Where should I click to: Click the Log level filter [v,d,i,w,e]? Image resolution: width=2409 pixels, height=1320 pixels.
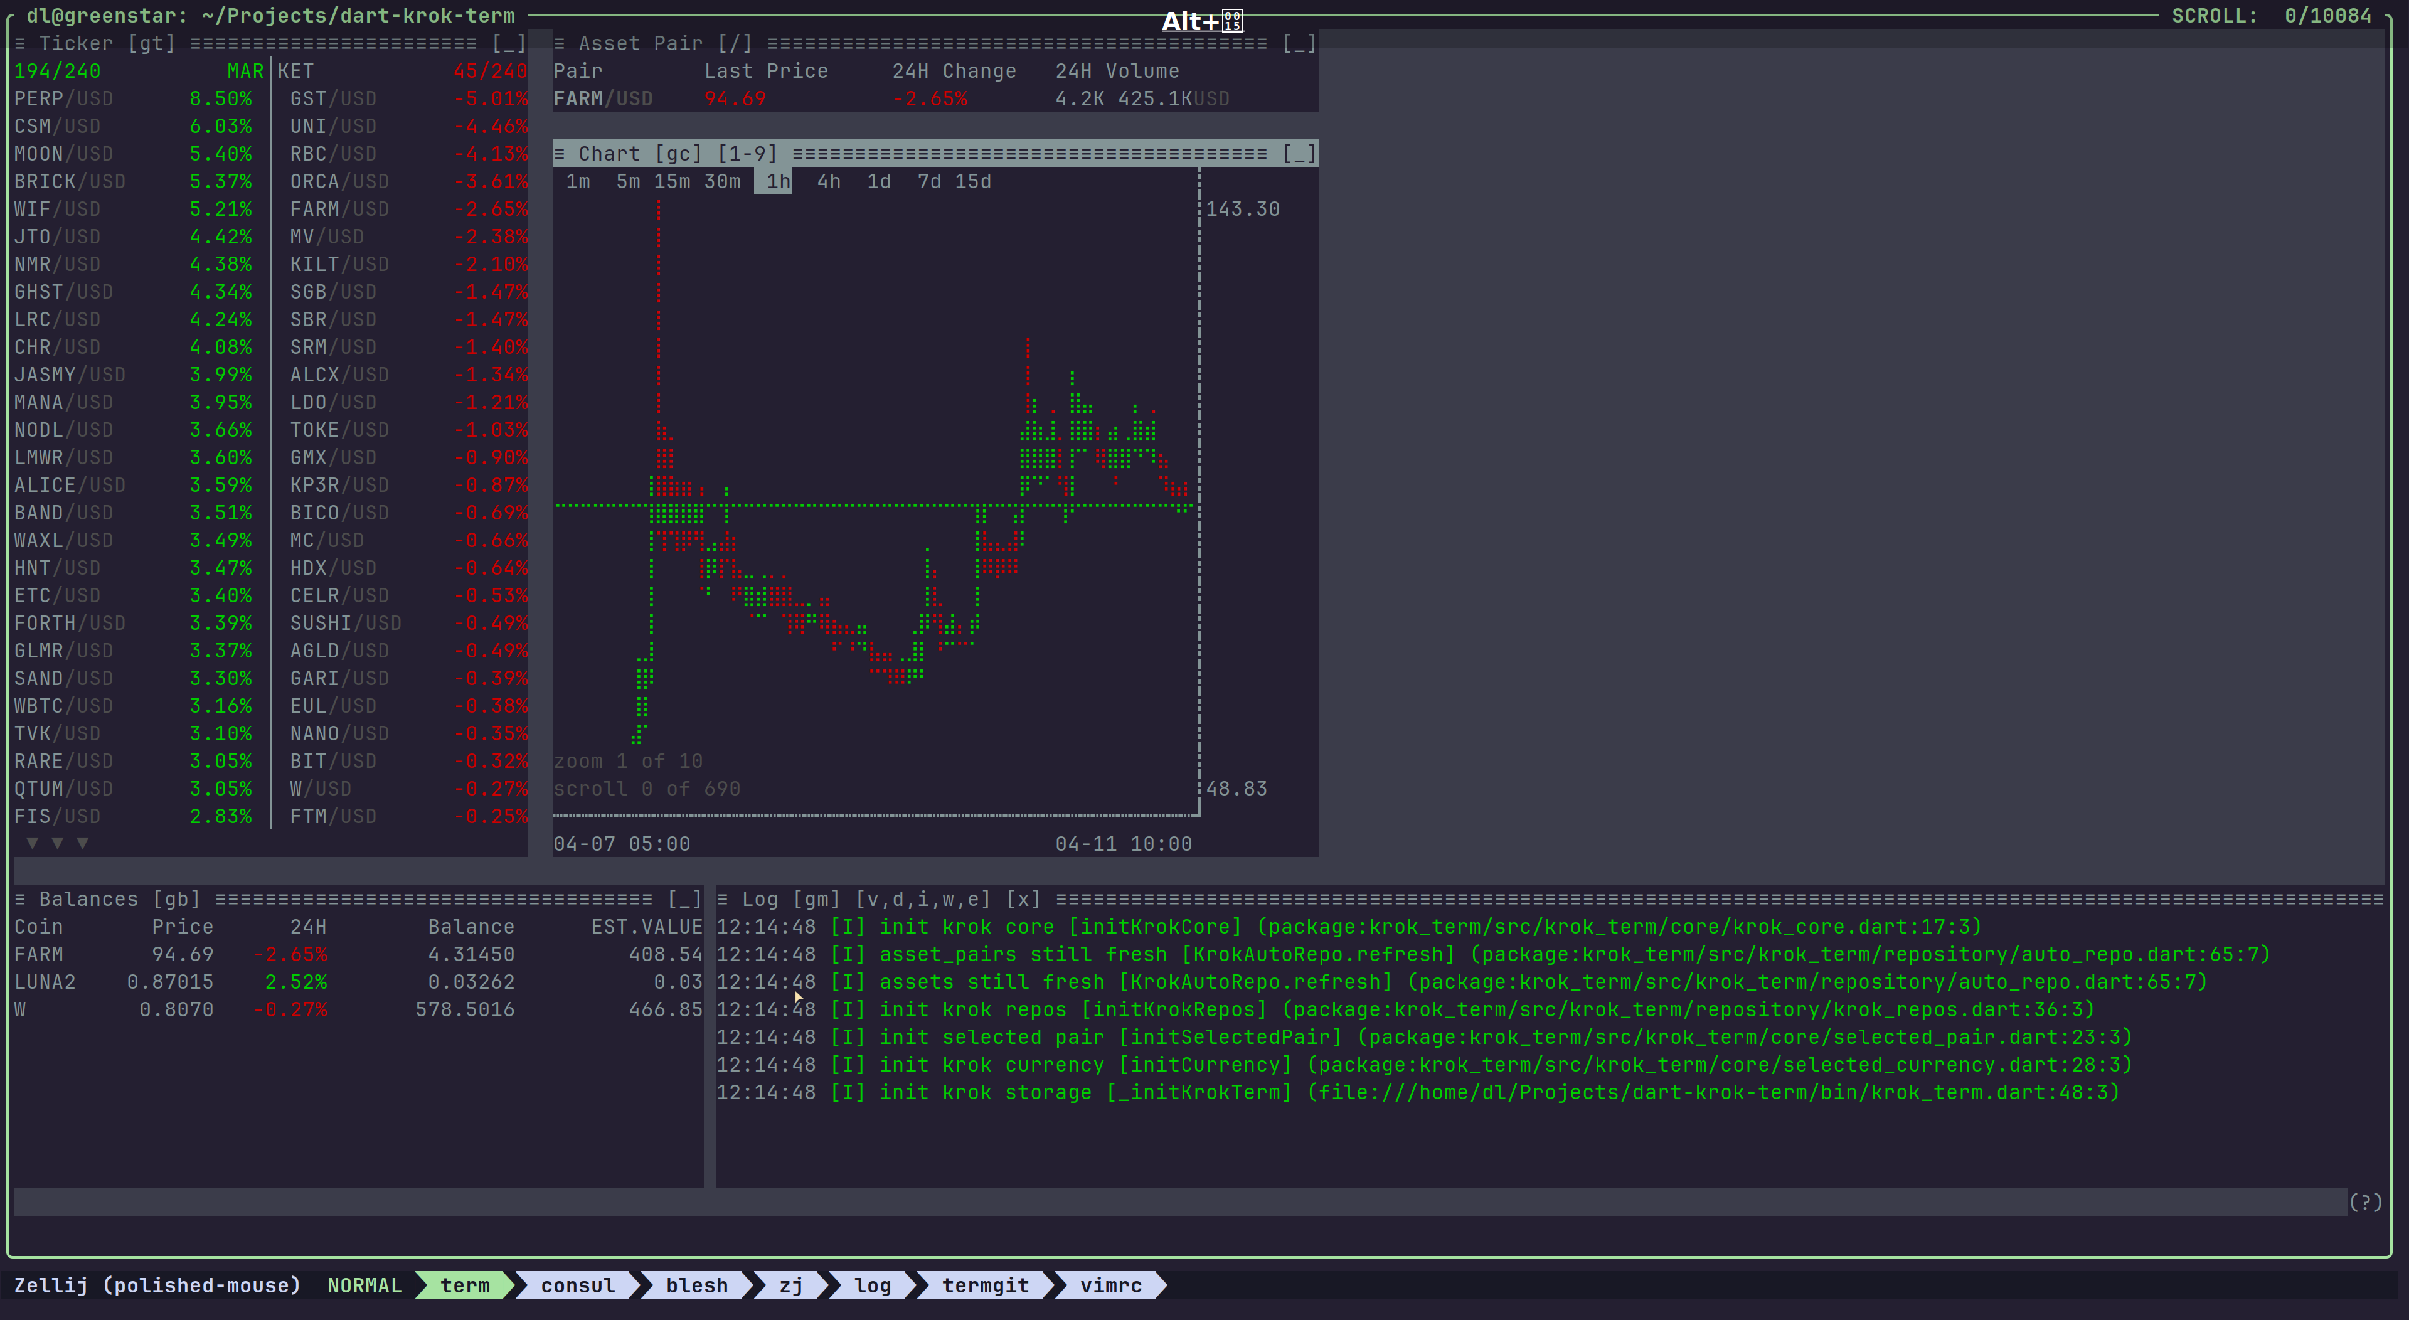922,900
